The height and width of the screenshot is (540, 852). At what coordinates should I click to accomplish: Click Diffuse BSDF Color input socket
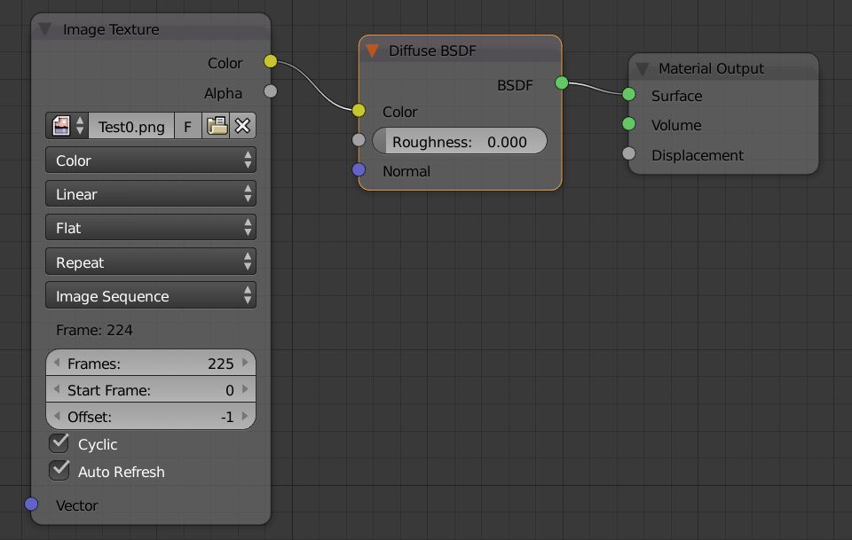click(x=359, y=111)
